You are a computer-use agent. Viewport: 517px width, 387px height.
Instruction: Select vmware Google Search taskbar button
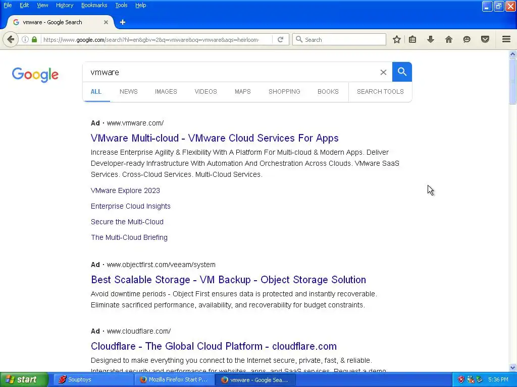click(x=255, y=379)
